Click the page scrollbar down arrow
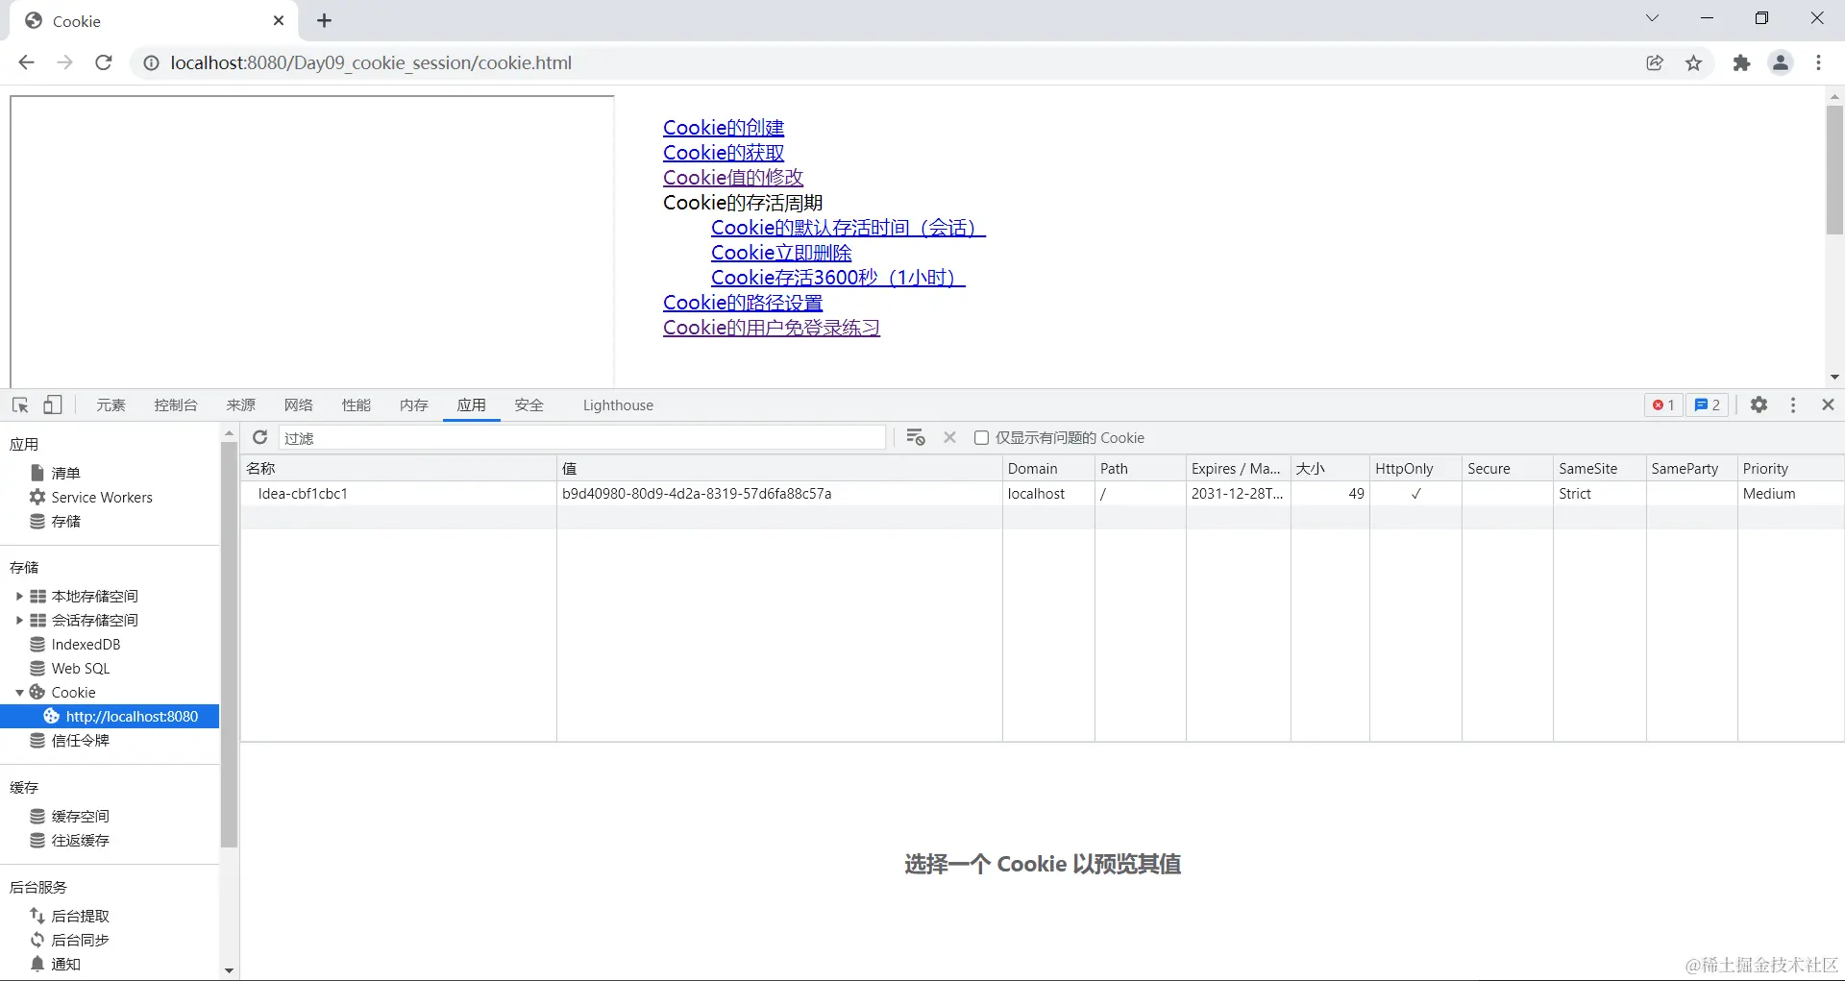 point(1834,378)
